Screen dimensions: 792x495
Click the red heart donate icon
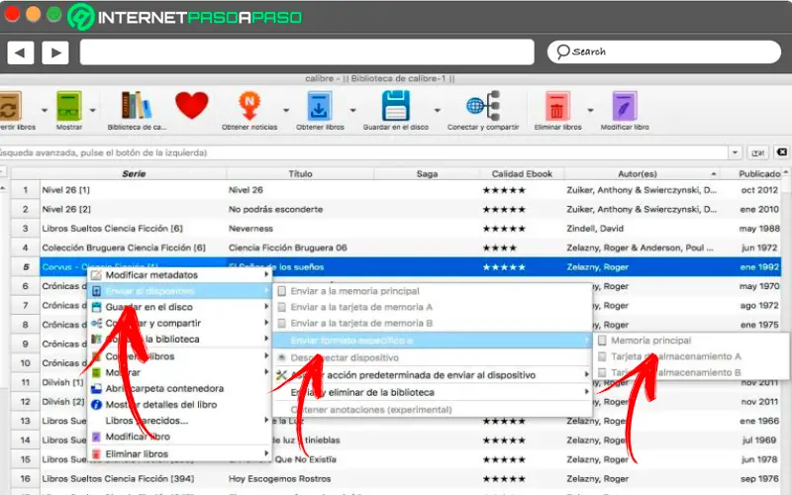point(192,106)
